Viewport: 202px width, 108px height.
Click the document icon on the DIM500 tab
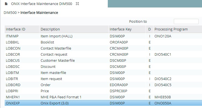(6, 4)
